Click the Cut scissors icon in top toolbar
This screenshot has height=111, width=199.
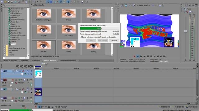click(23, 2)
